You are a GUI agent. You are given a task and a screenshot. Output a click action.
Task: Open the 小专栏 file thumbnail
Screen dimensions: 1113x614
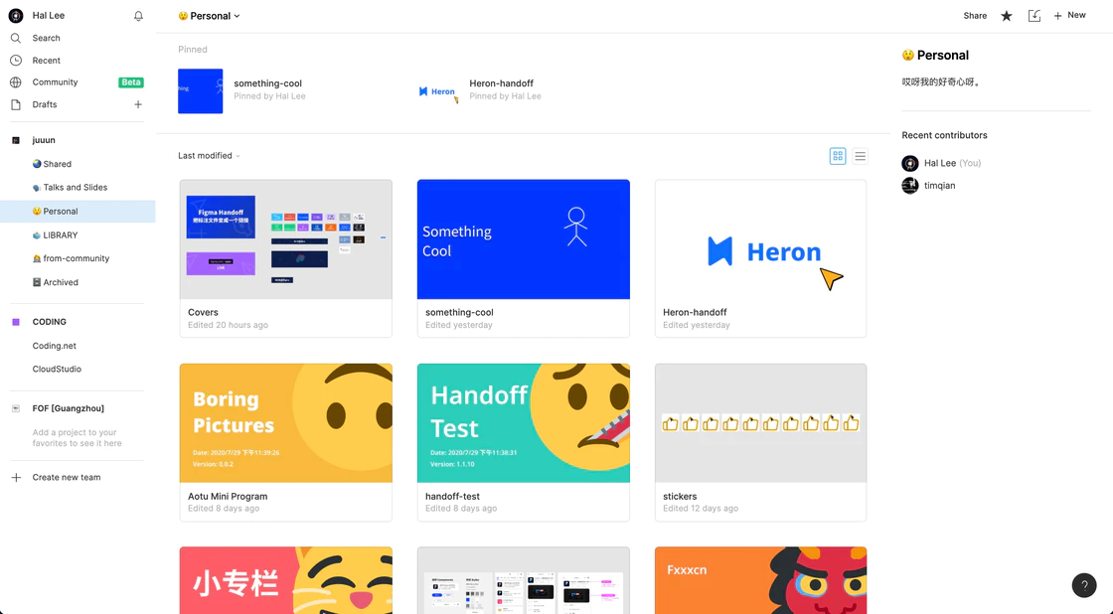[286, 580]
